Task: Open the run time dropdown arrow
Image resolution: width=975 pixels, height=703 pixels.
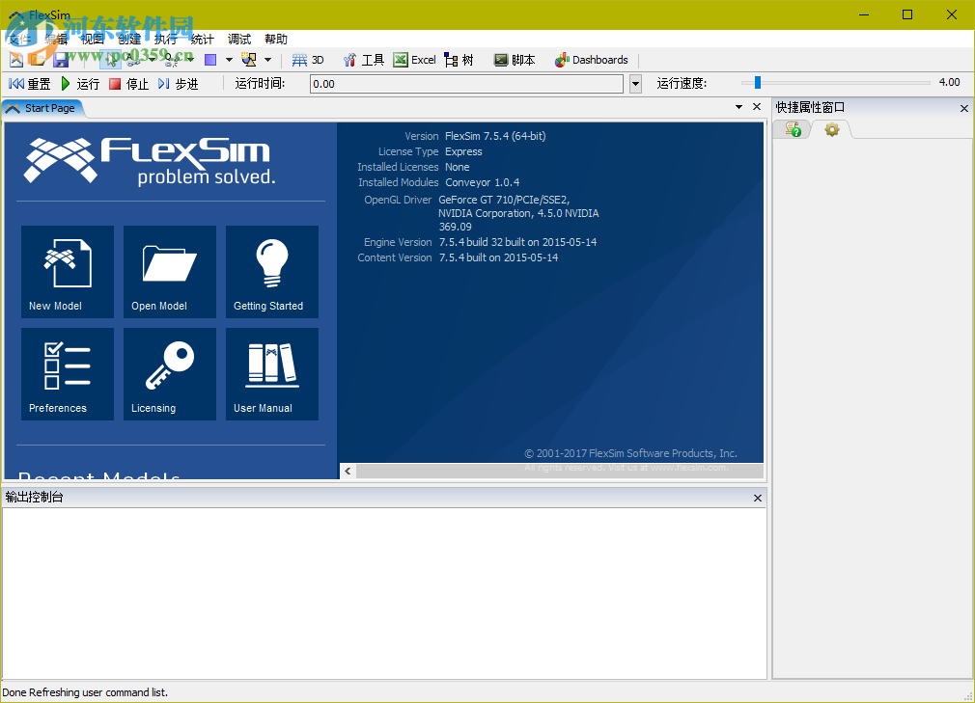Action: [x=635, y=84]
